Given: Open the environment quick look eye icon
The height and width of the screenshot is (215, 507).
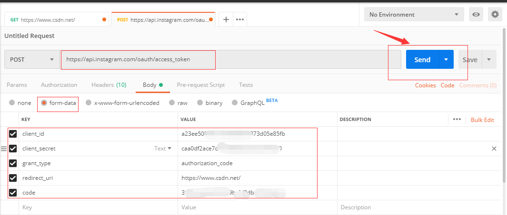Looking at the screenshot, I should point(476,15).
